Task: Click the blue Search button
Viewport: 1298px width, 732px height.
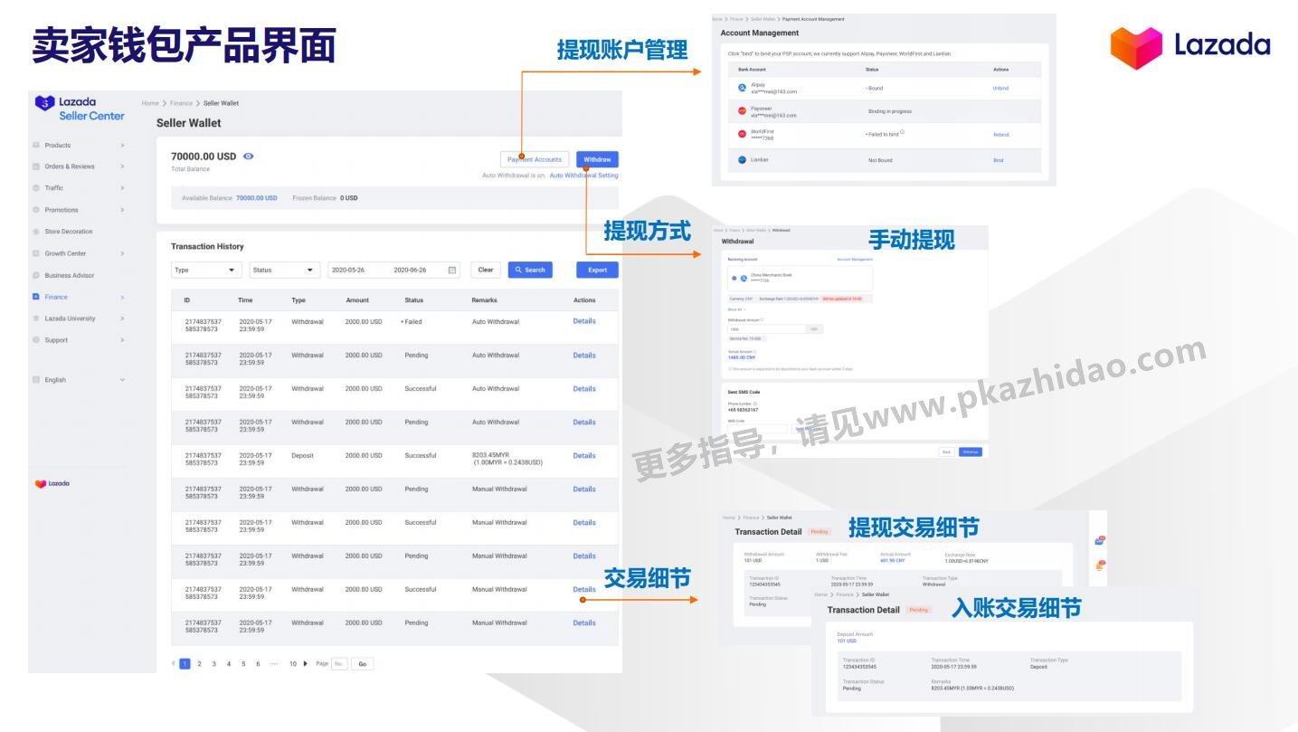Action: pos(530,270)
